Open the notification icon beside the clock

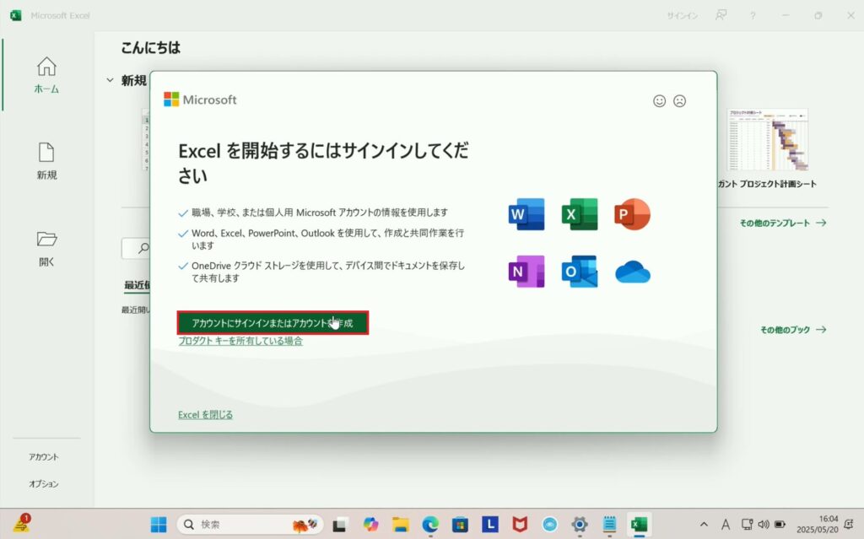pyautogui.click(x=849, y=524)
